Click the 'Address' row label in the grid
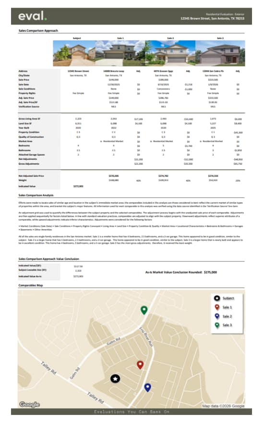 tap(23, 71)
